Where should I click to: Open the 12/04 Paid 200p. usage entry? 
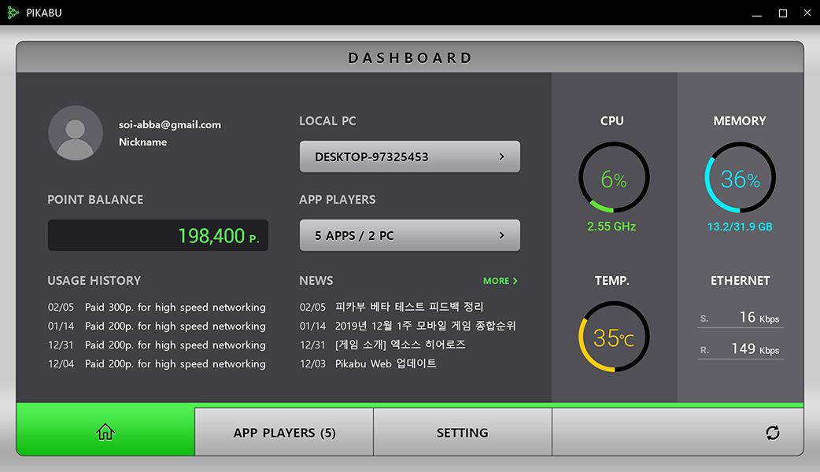click(x=157, y=363)
